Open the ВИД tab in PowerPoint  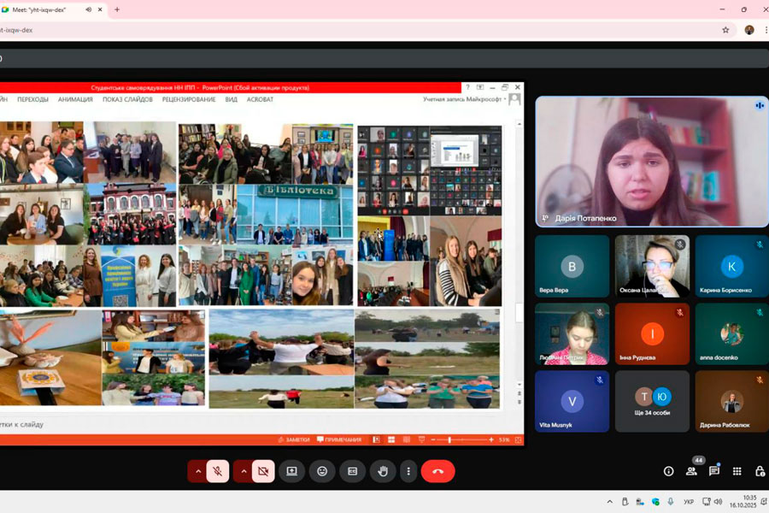tap(231, 99)
